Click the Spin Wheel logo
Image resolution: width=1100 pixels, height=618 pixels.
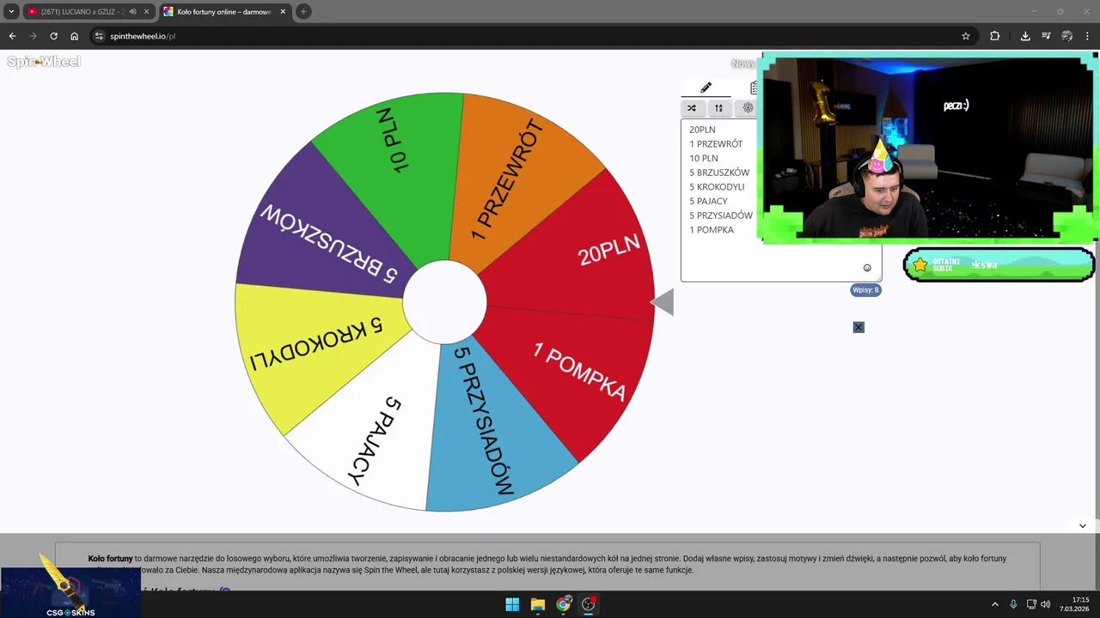44,62
